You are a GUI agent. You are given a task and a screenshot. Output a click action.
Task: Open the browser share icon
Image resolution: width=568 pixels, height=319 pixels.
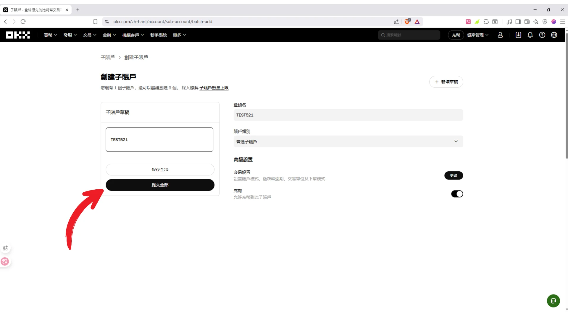pyautogui.click(x=396, y=22)
